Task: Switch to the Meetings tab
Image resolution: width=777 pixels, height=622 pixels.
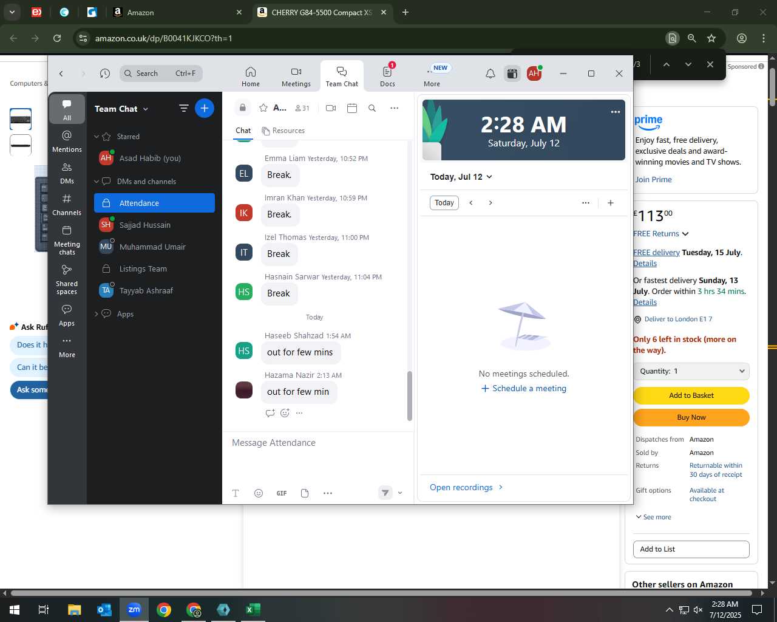Action: tap(296, 77)
